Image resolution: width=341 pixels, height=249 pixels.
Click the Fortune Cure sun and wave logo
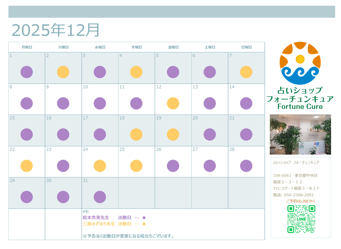(300, 63)
